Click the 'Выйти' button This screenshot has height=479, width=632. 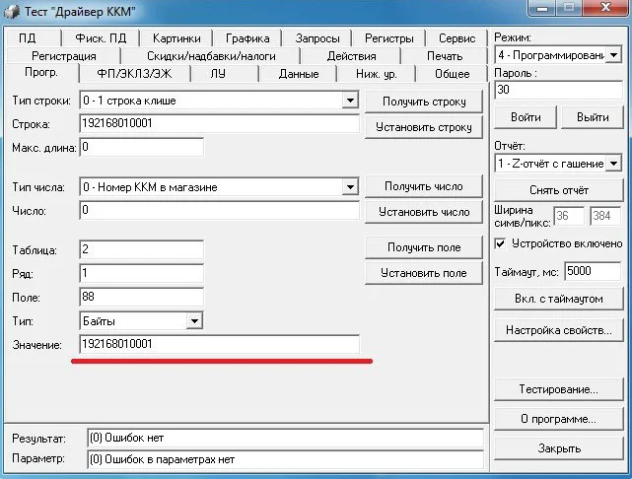click(x=593, y=117)
